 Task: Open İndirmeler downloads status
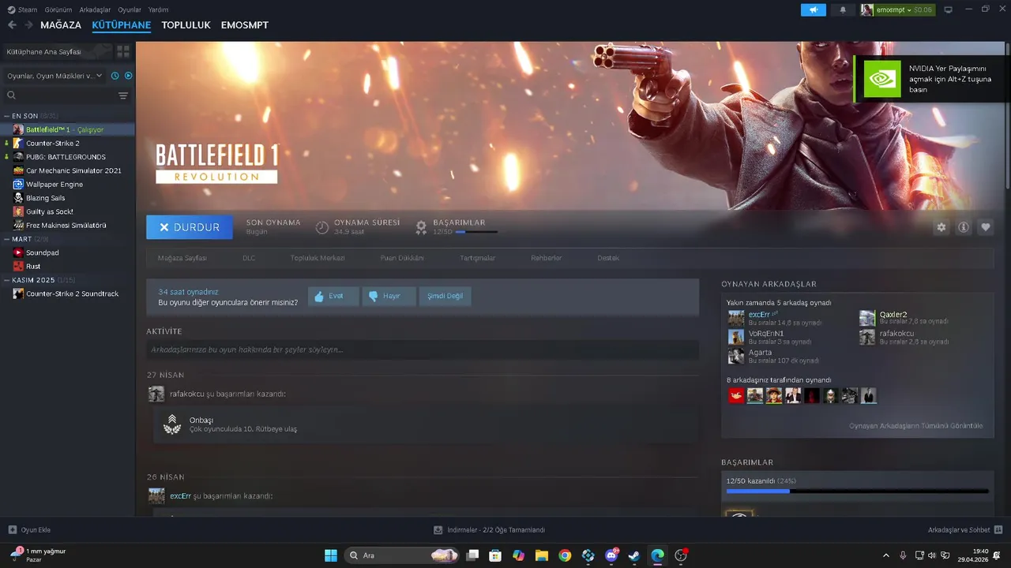pos(490,530)
